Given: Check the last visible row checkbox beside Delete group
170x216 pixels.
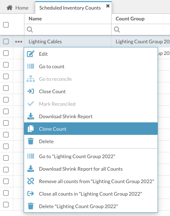Looking at the screenshot, I should pos(6,205).
